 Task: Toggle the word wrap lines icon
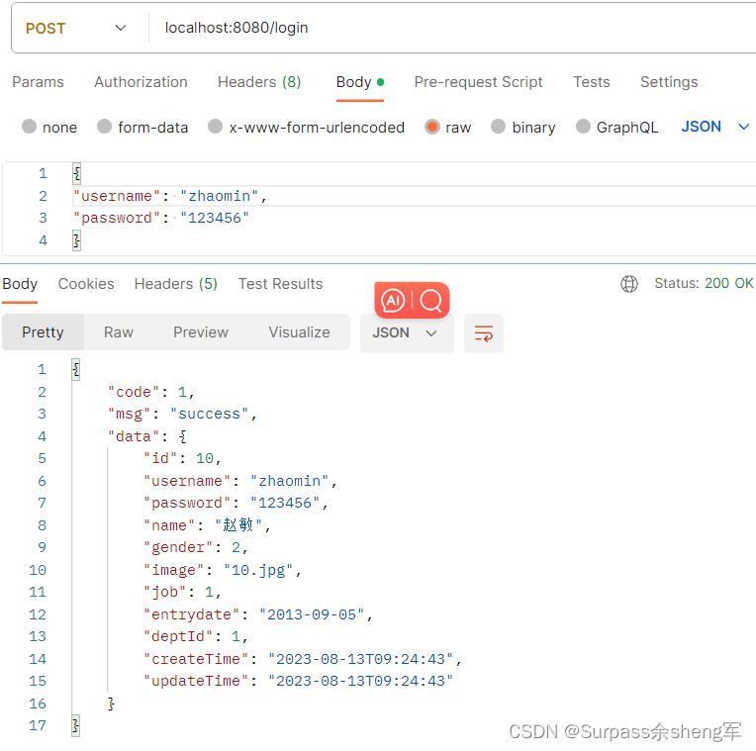click(484, 333)
